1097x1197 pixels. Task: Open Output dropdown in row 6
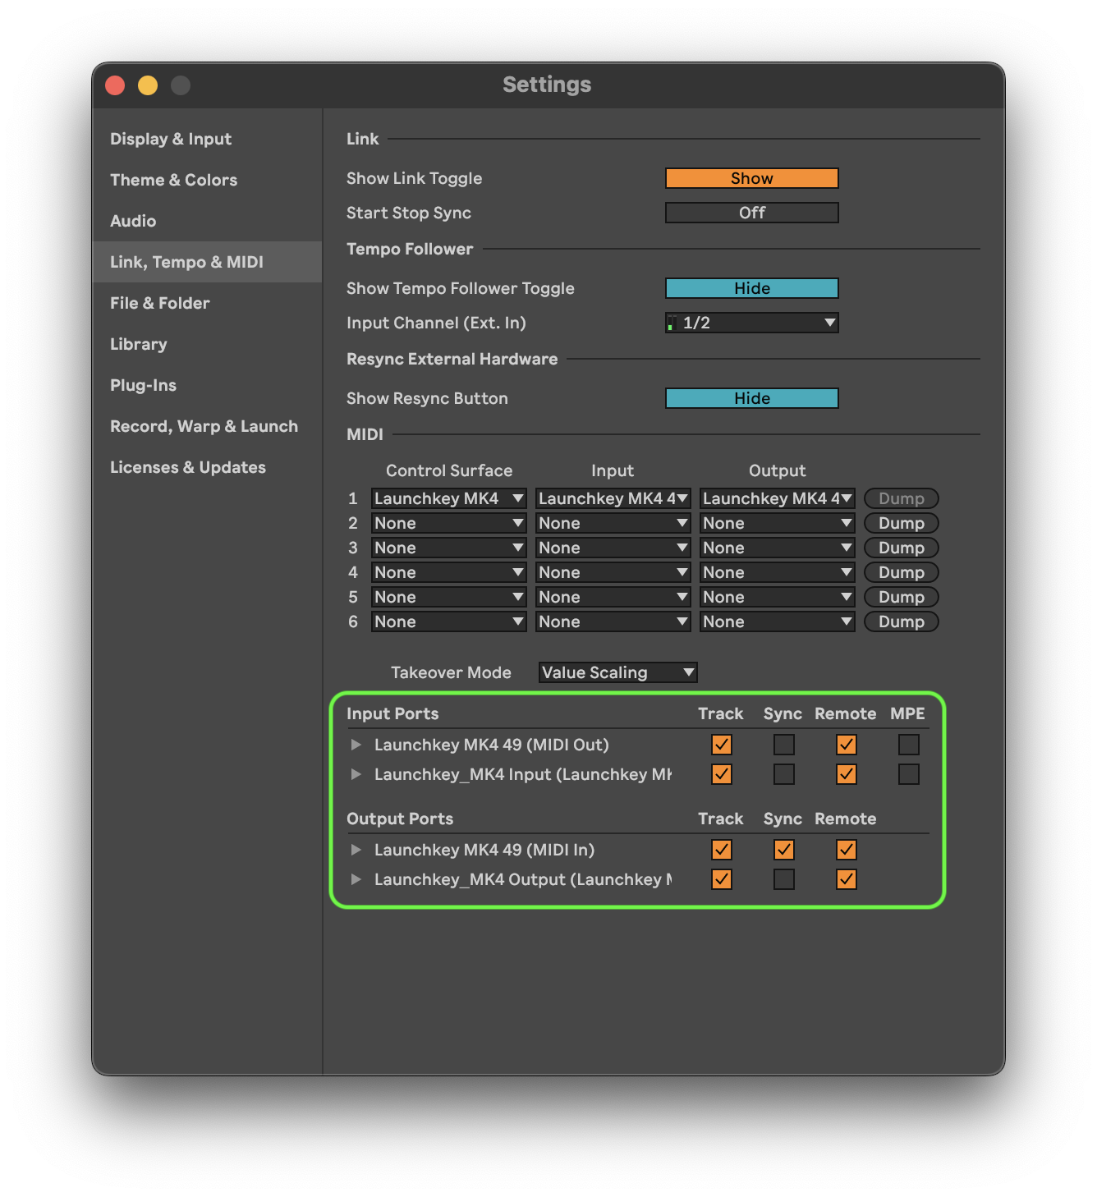click(777, 621)
